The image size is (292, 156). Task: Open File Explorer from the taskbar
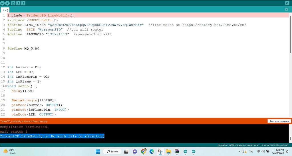[168, 151]
